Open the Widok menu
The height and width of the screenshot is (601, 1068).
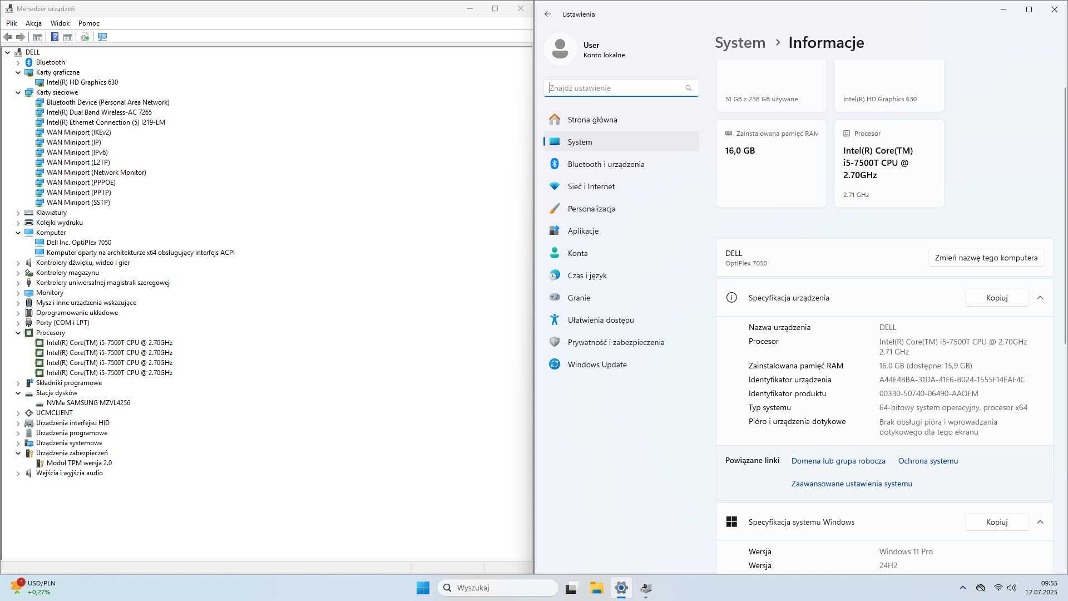60,23
